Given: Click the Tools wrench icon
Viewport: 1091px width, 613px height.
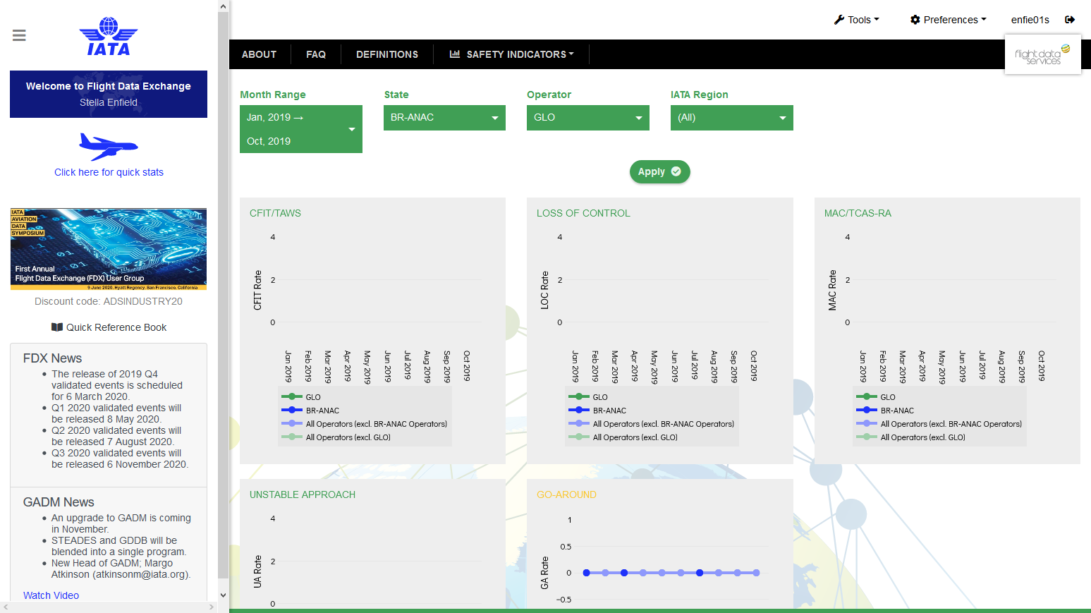Looking at the screenshot, I should coord(839,20).
